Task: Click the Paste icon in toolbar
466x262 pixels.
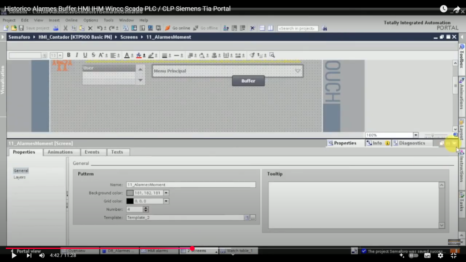Action: click(x=82, y=28)
